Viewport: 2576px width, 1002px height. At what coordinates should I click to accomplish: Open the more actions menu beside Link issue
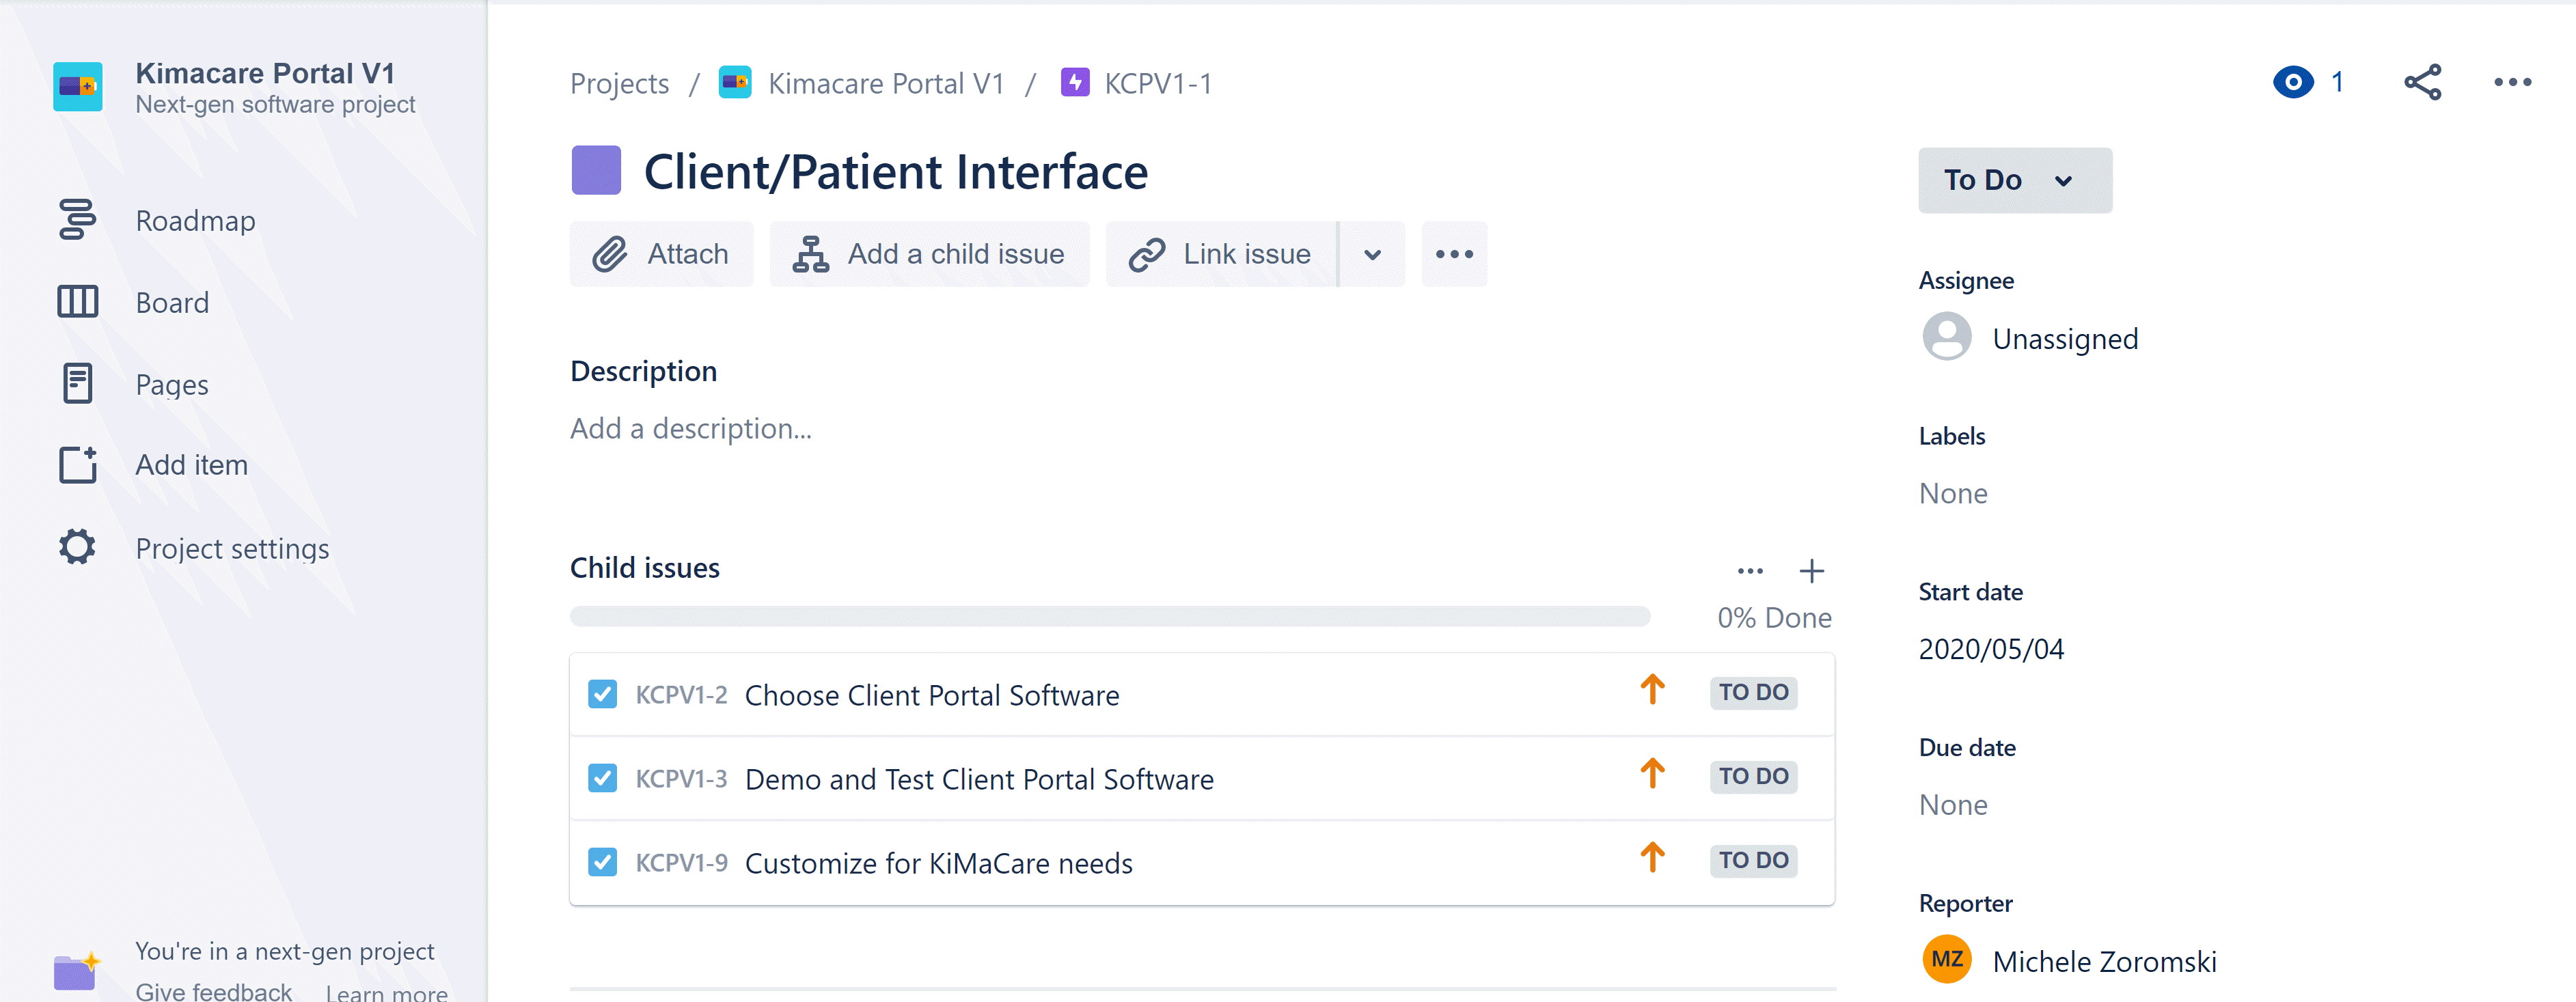(x=1453, y=254)
